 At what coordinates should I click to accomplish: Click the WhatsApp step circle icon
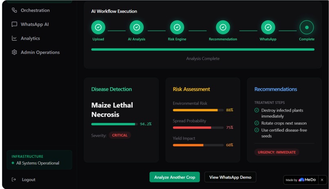point(268,27)
